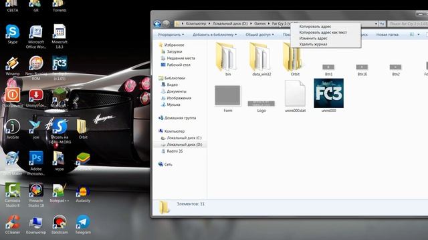Choose Копировать адрес from context menu
The width and height of the screenshot is (428, 240).
(315, 27)
